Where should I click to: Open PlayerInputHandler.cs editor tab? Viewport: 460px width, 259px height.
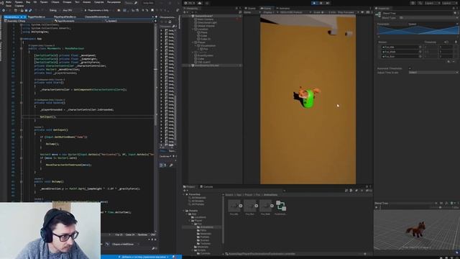(65, 17)
